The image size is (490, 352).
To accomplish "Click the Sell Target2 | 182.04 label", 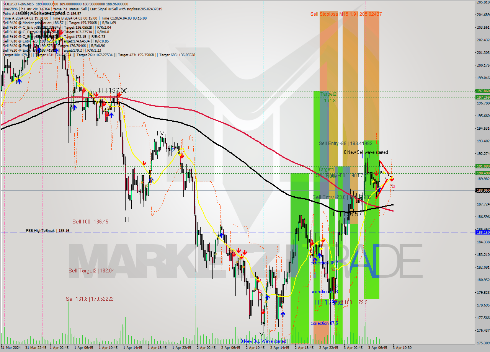I will [x=91, y=271].
